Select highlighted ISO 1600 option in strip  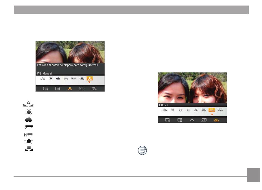point(212,110)
